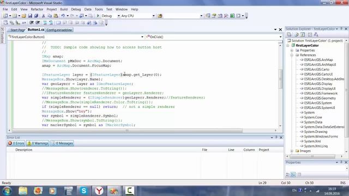The width and height of the screenshot is (349, 196).
Task: Switch to the Start Page tab
Action: click(17, 30)
